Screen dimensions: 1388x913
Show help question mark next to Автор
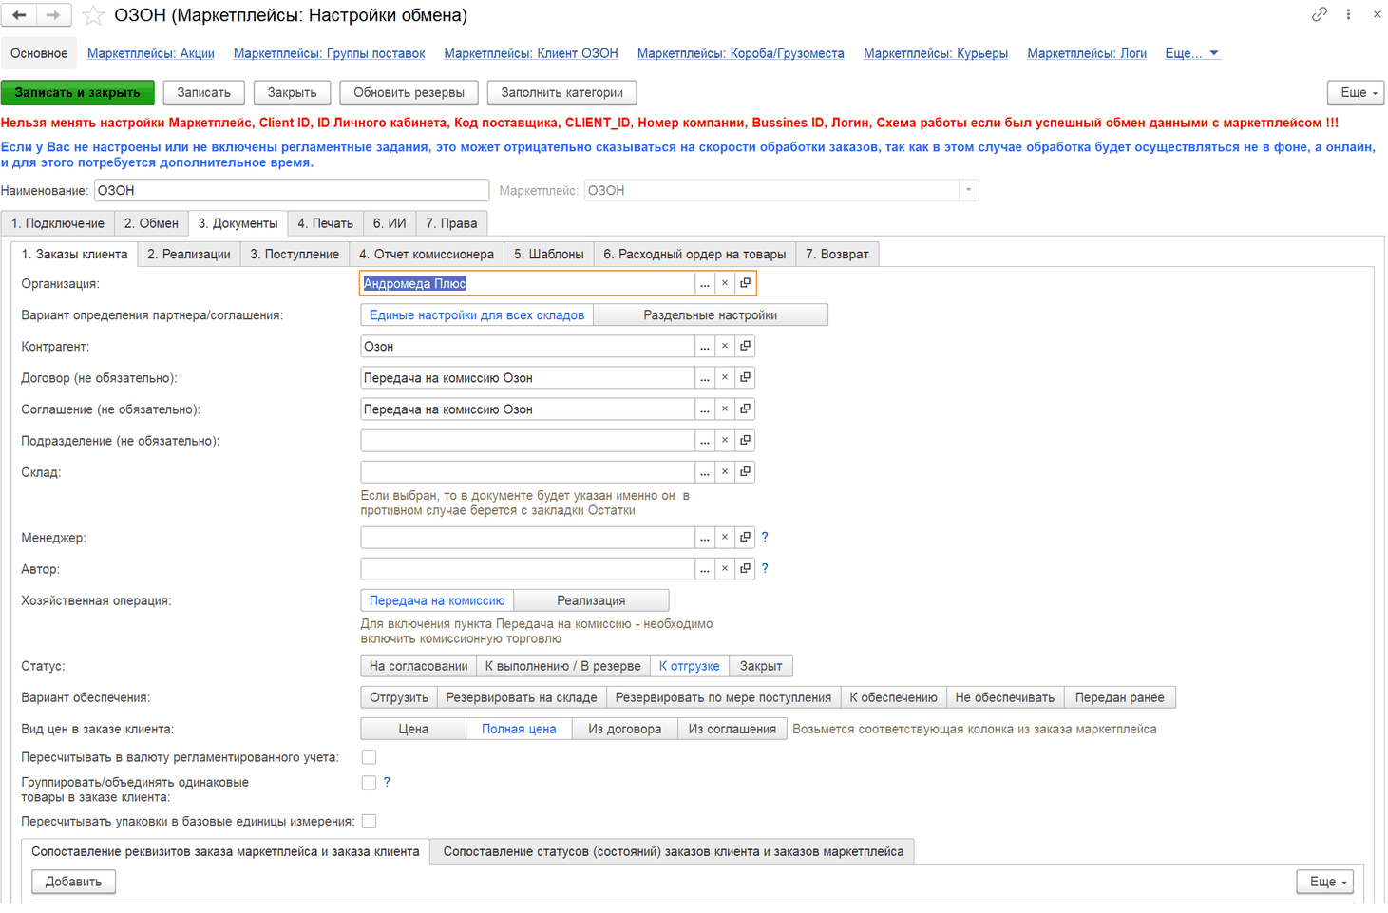coord(765,568)
